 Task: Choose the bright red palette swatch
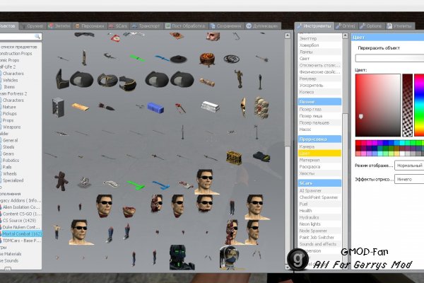(358, 143)
